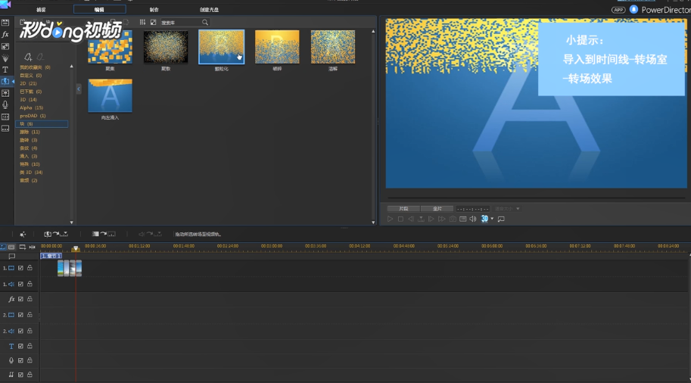Click the previous frame button
The image size is (691, 383).
(x=411, y=219)
